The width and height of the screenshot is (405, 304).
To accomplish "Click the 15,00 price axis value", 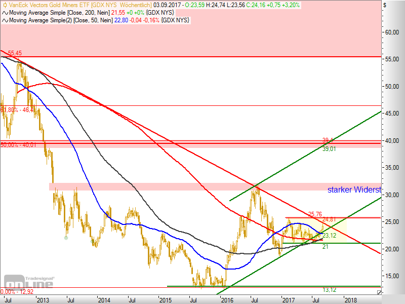I will (392, 276).
